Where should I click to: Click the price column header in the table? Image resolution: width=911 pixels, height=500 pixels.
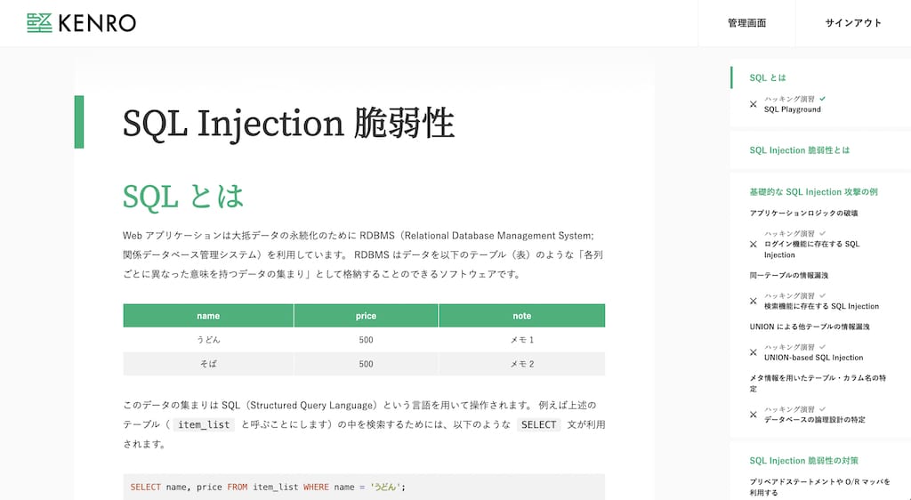366,316
